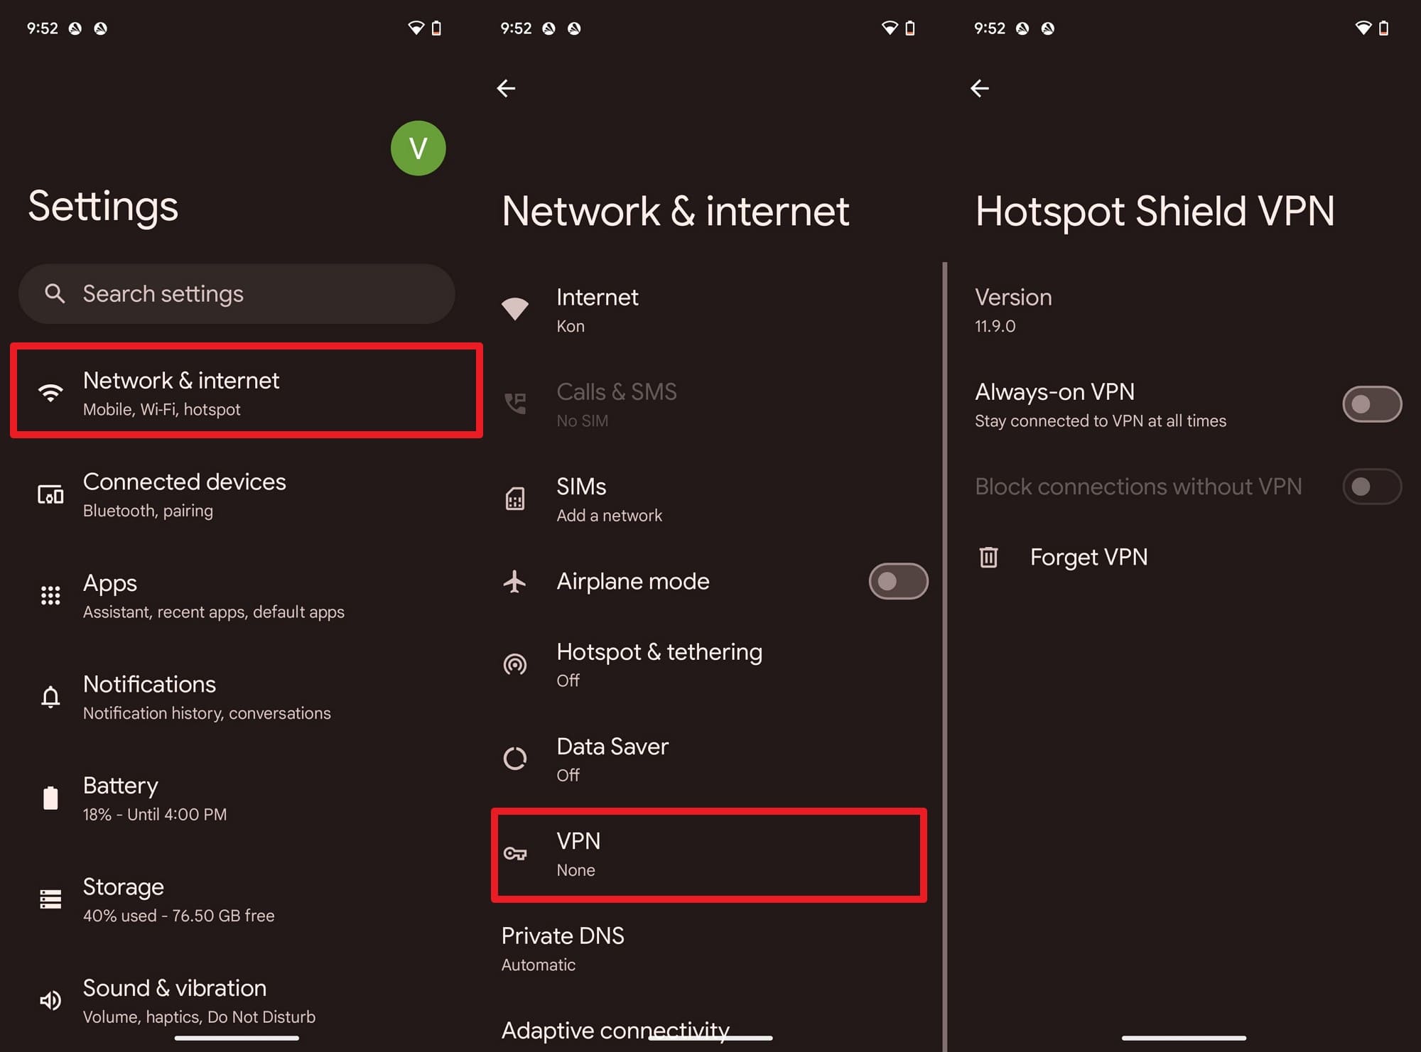Screen dimensions: 1421x1052
Task: Tap the bell icon for Notifications
Action: tap(50, 697)
